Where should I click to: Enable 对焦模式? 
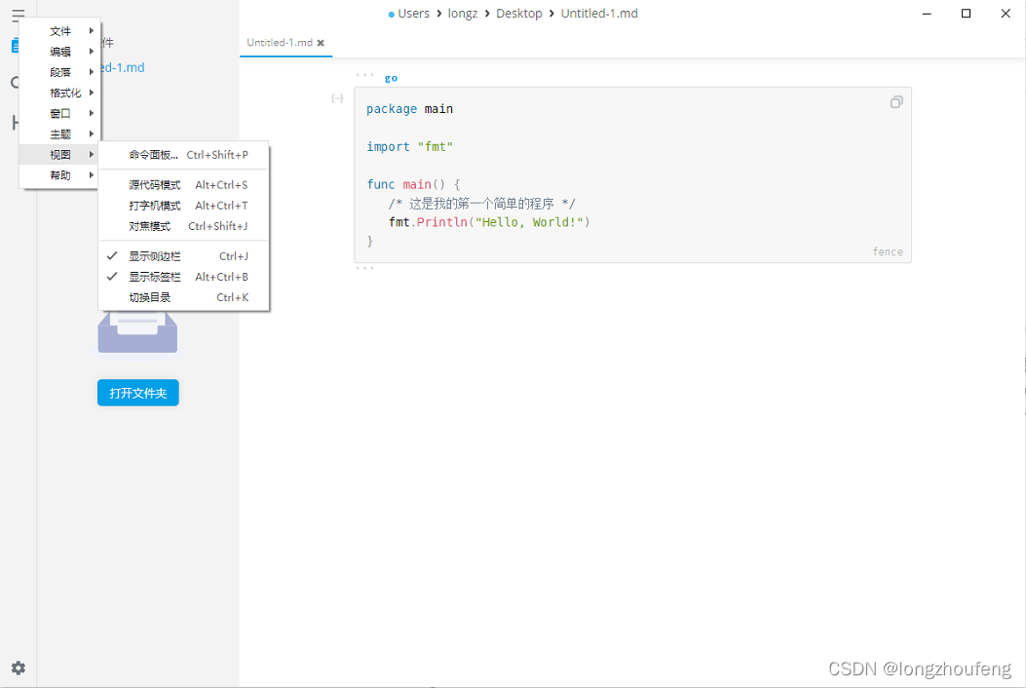point(184,226)
